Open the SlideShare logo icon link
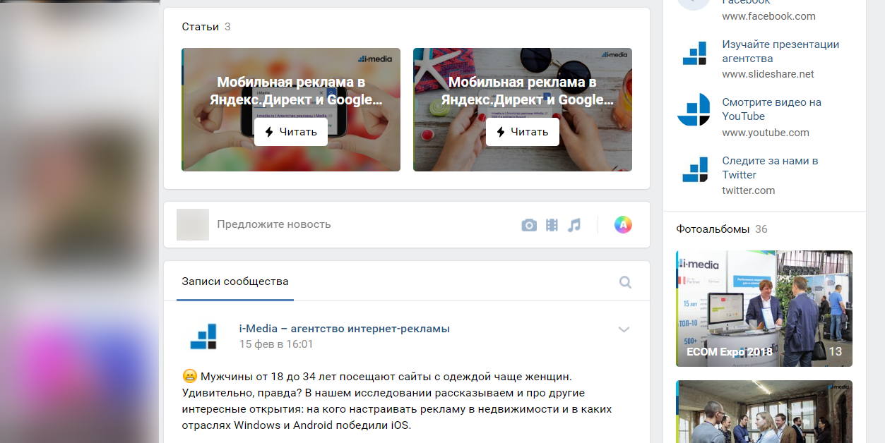The width and height of the screenshot is (885, 443). [x=694, y=54]
